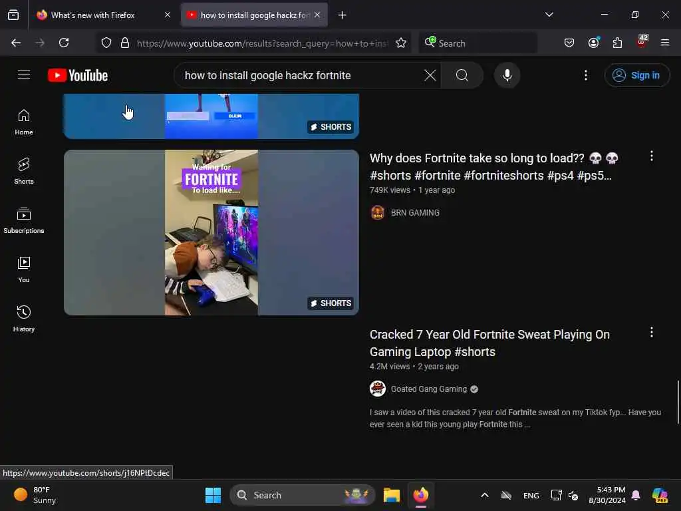Open the Windows Start menu
The image size is (681, 511).
point(213,495)
